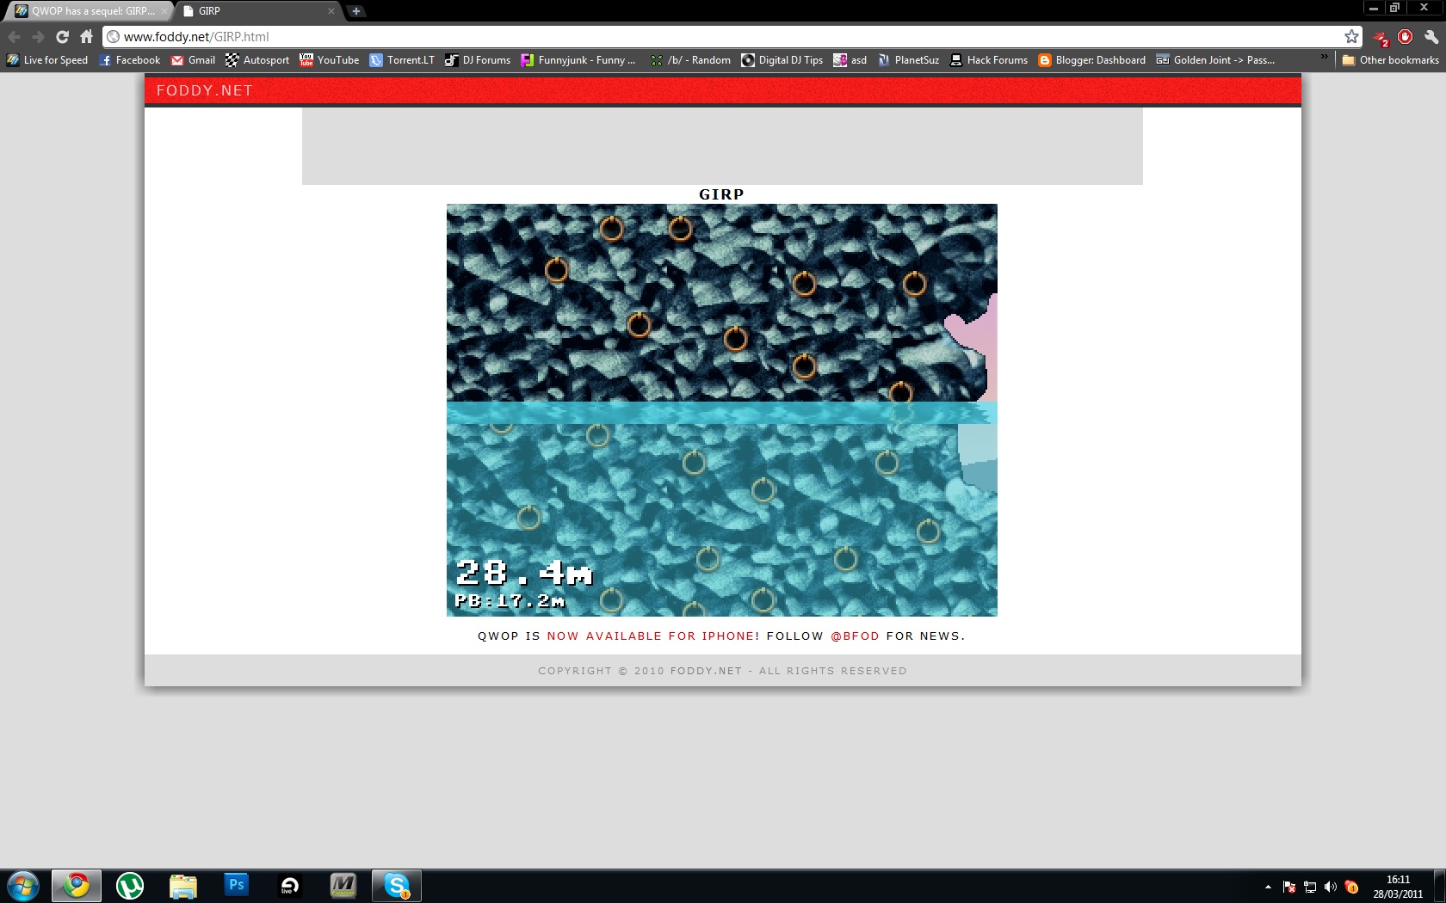Open Windows Explorer from the taskbar
The image size is (1446, 903).
point(183,886)
